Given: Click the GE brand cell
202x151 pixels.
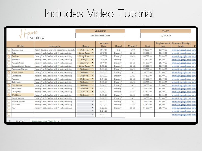Looking at the screenshot, I should pos(118,50).
